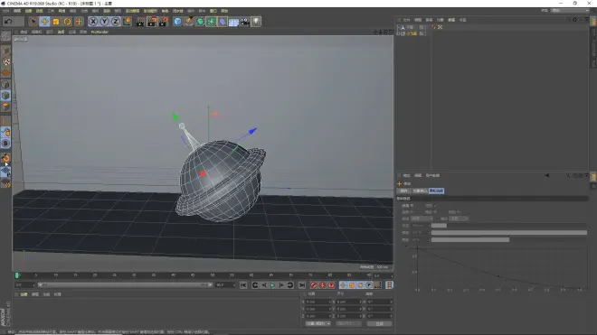Toggle X axis lock

click(x=93, y=22)
